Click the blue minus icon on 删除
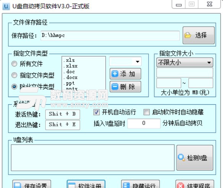223x188 pixels. coord(115,87)
